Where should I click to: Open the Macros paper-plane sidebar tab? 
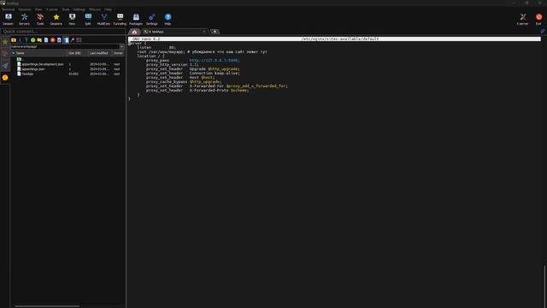(5, 66)
